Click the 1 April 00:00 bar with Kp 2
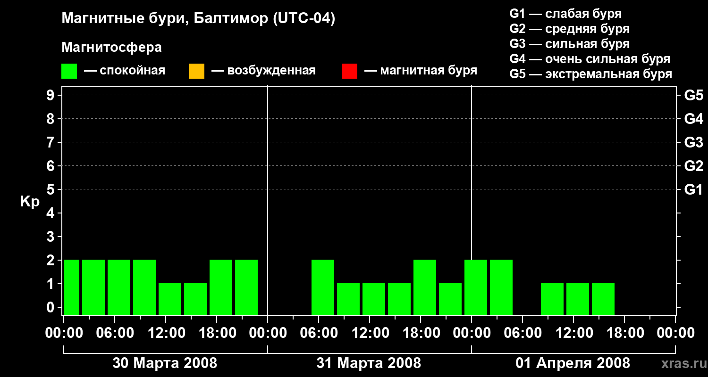 pyautogui.click(x=476, y=287)
